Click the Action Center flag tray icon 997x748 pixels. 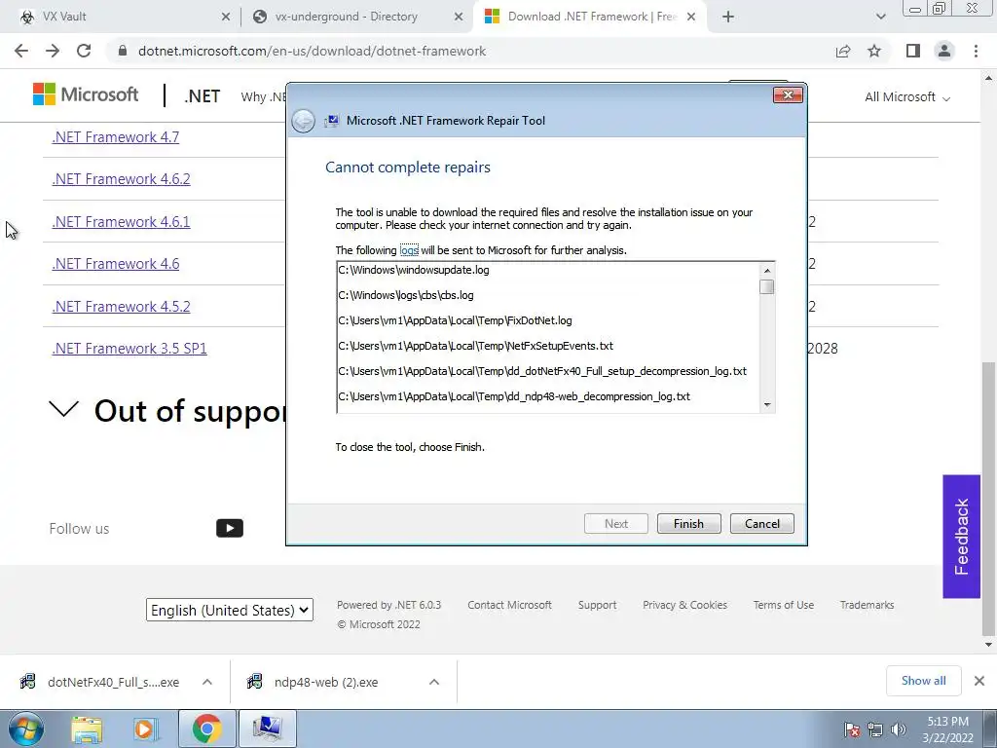(852, 729)
